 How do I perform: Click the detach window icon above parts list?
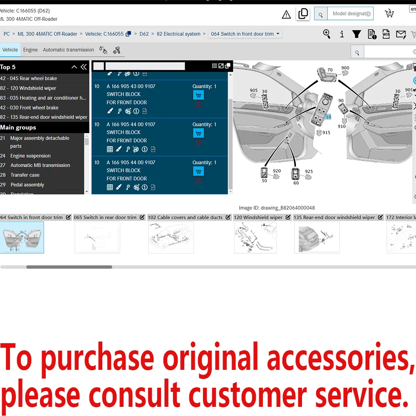point(228,66)
